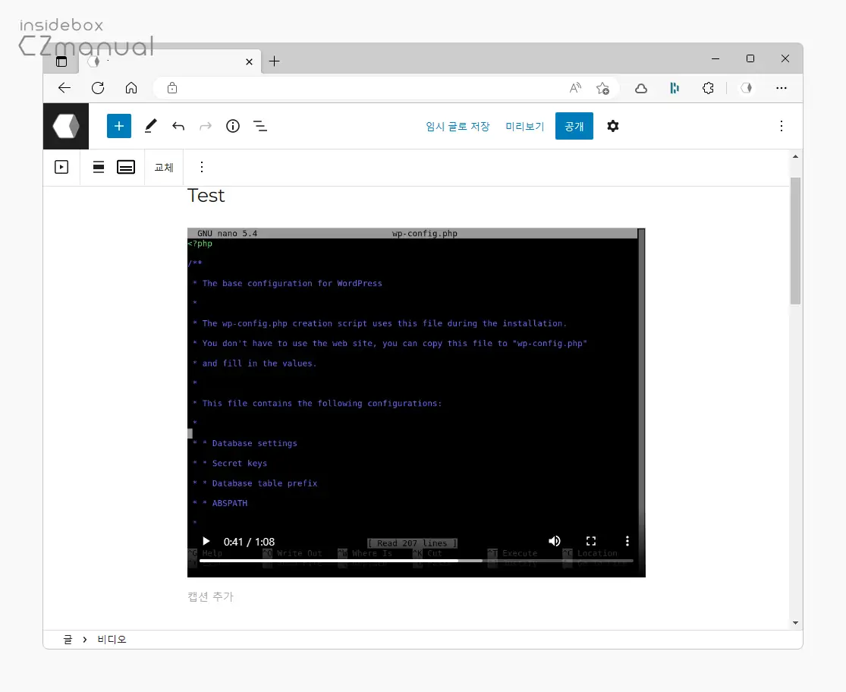Select the pencil tools icon
The height and width of the screenshot is (692, 846).
[x=150, y=126]
